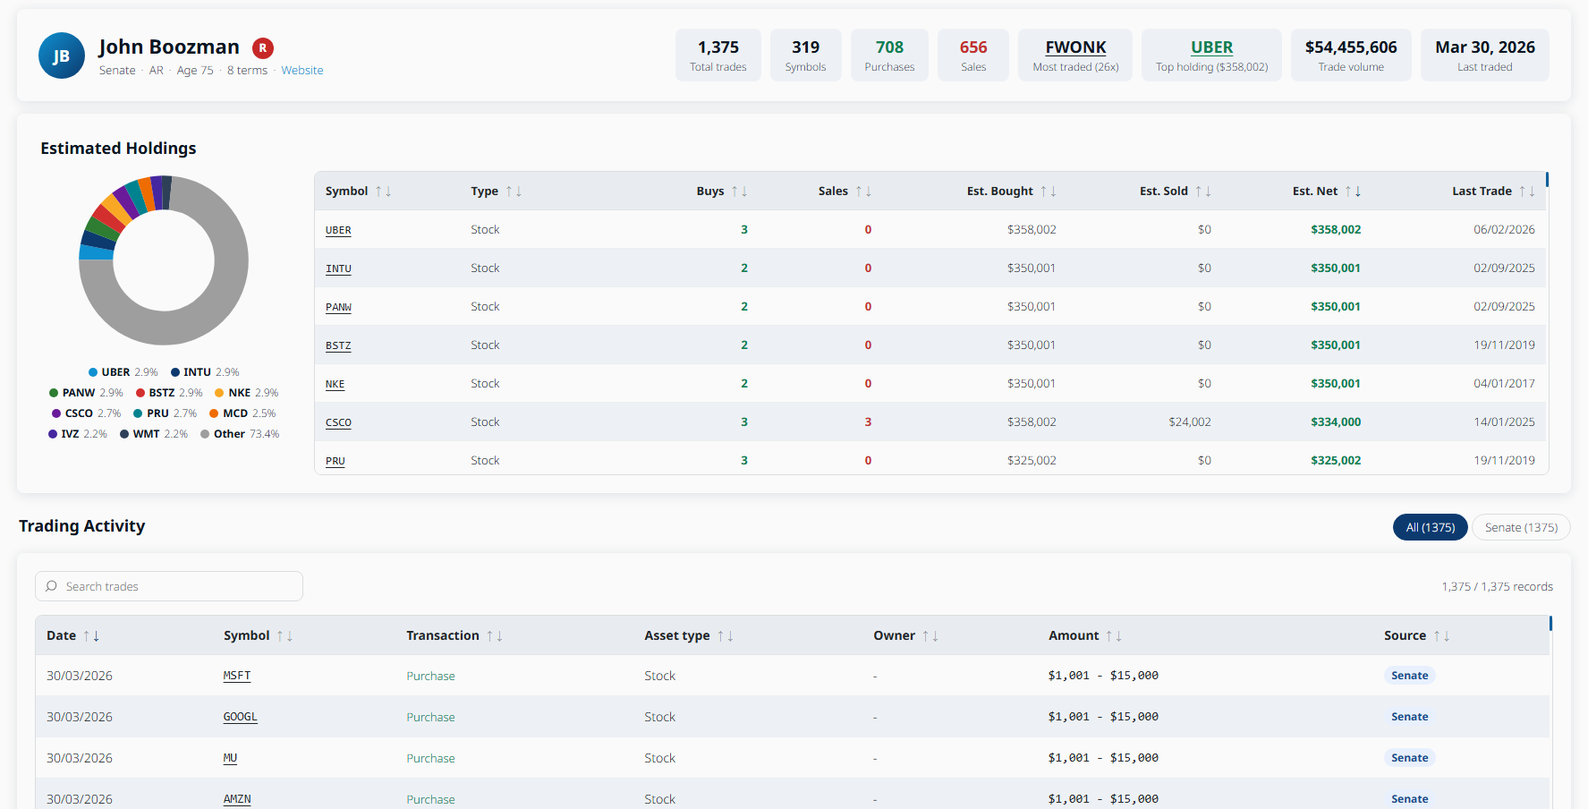The image size is (1588, 809).
Task: Sort holdings by Type column arrows
Action: (x=514, y=192)
